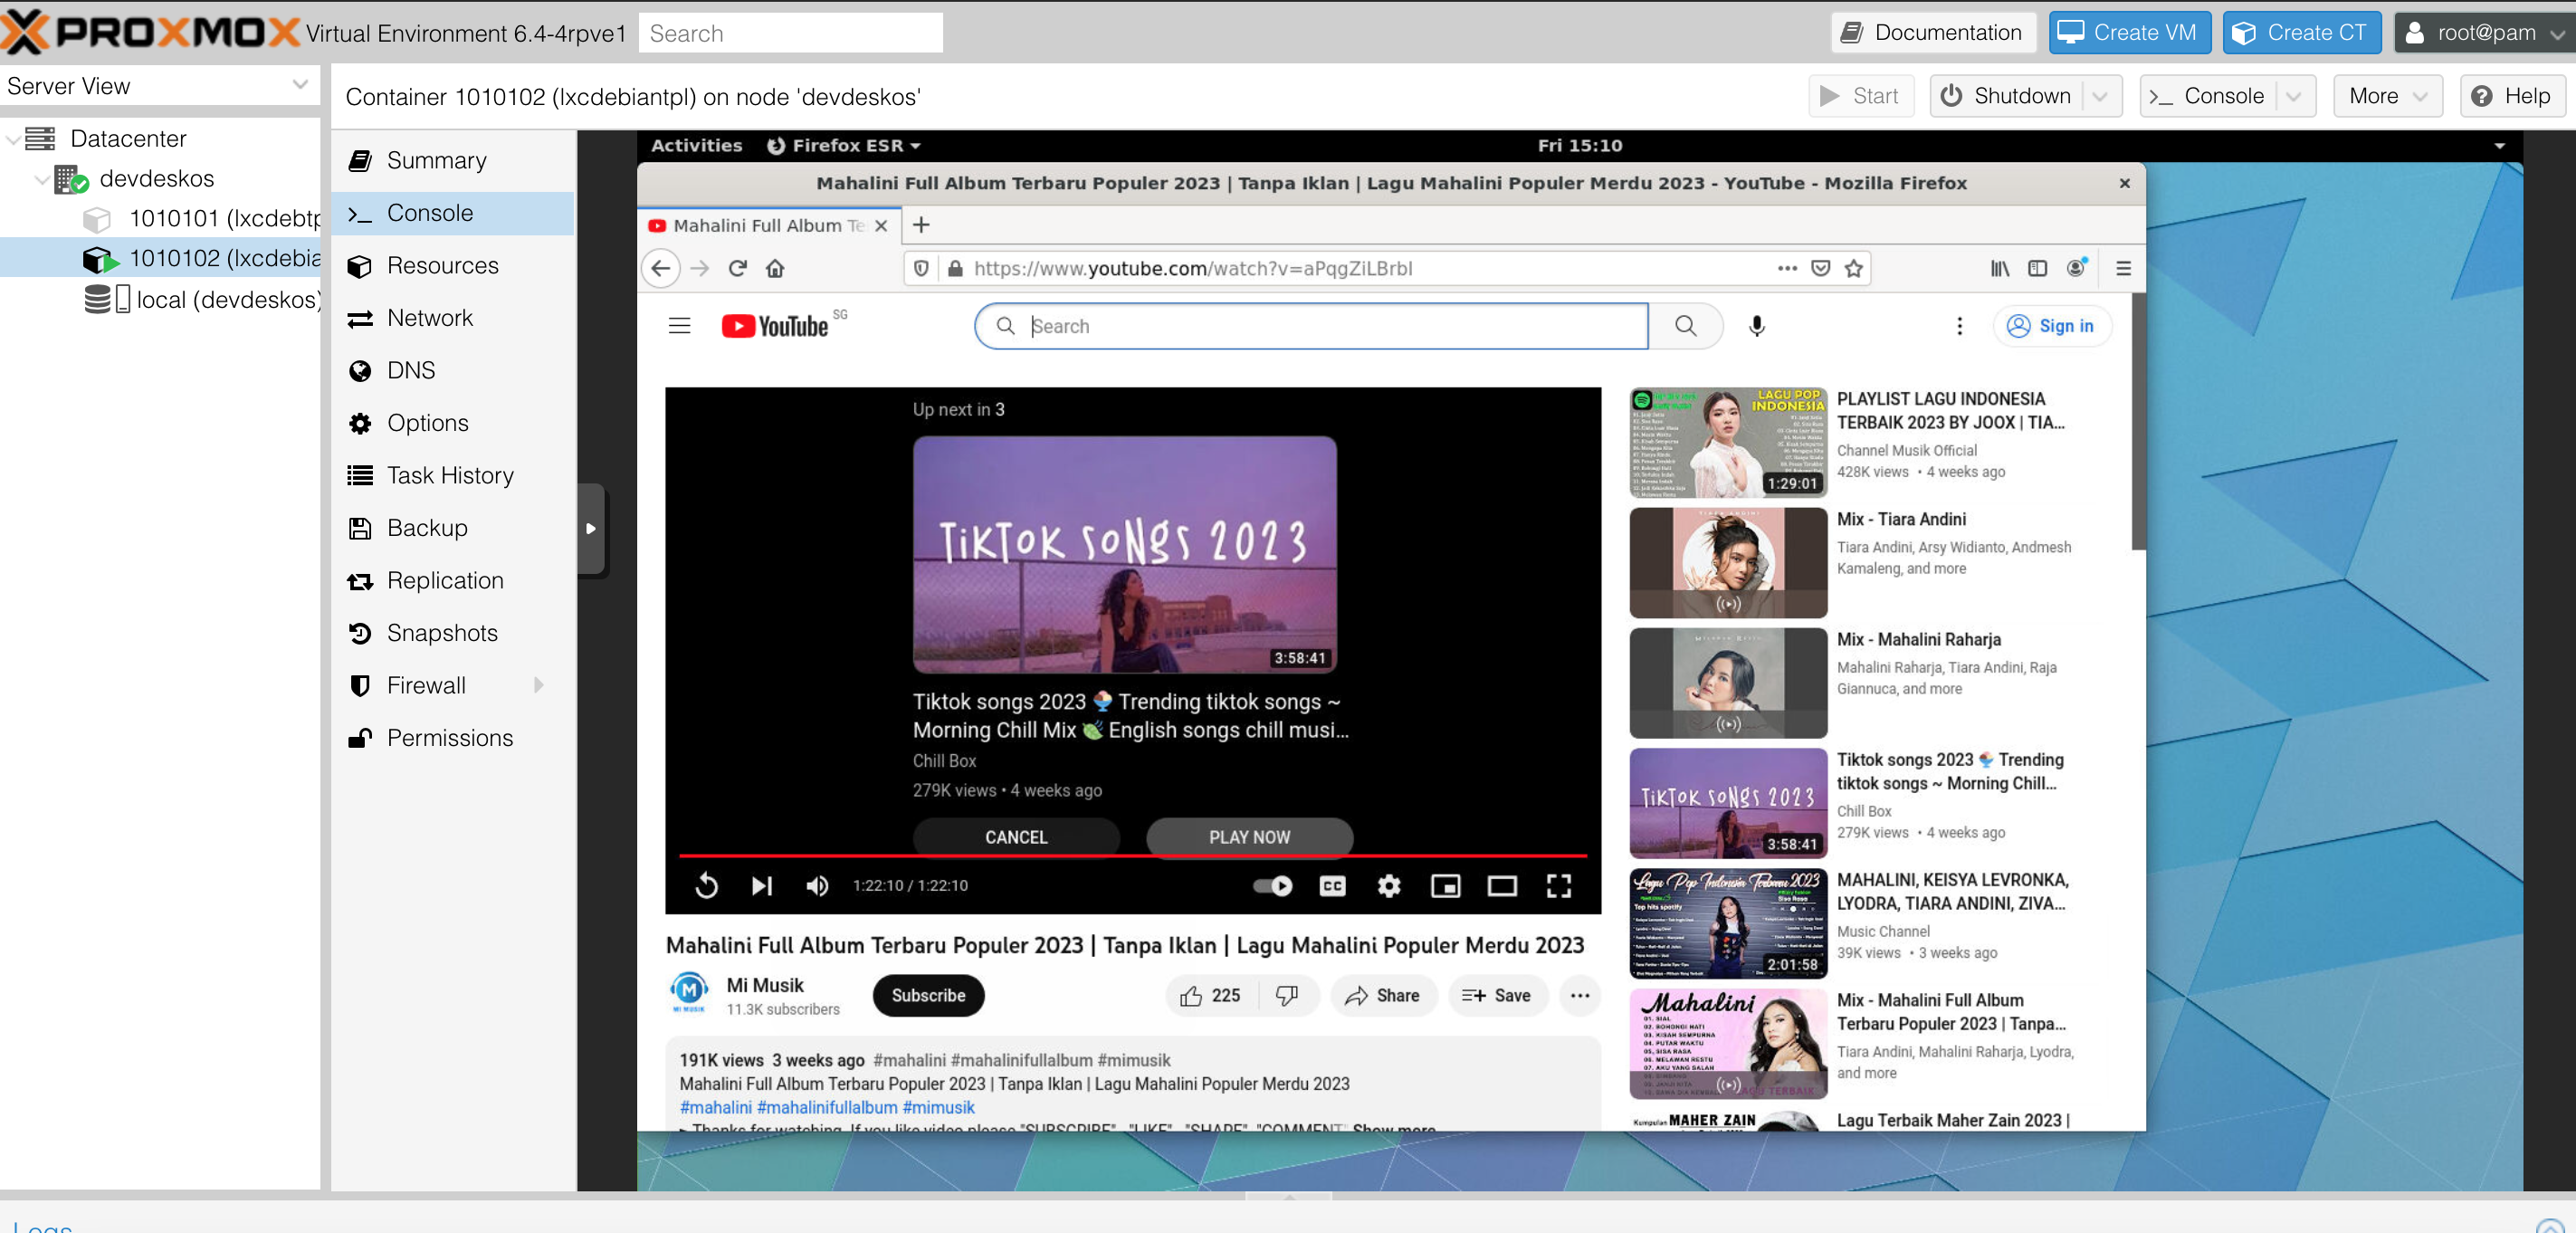Viewport: 2576px width, 1233px height.
Task: Collapse the Datacenter tree node
Action: [x=13, y=139]
